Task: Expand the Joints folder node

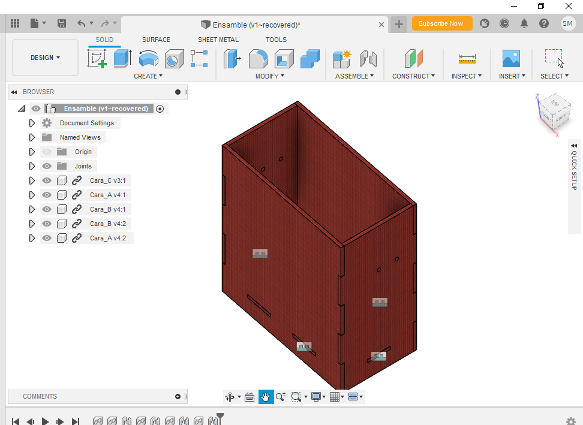Action: click(x=32, y=166)
